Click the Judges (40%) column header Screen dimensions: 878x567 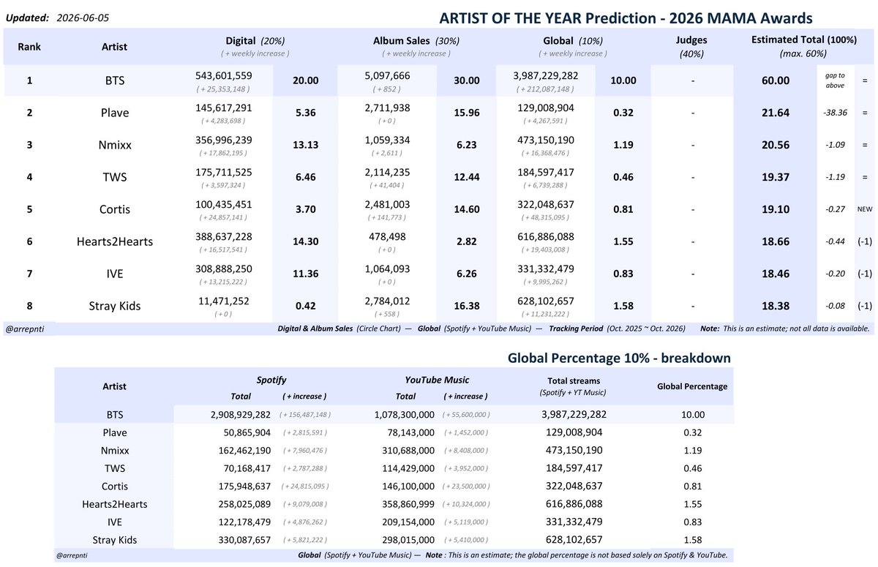[692, 47]
